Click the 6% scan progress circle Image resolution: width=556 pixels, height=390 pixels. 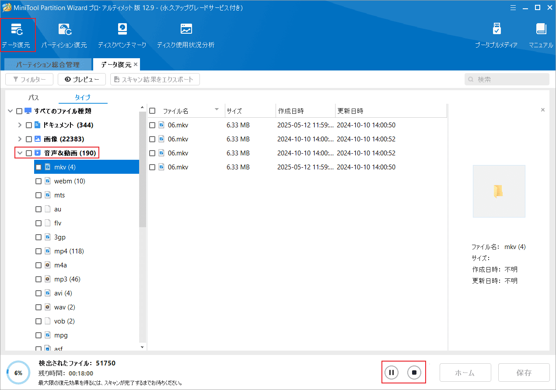(x=18, y=373)
